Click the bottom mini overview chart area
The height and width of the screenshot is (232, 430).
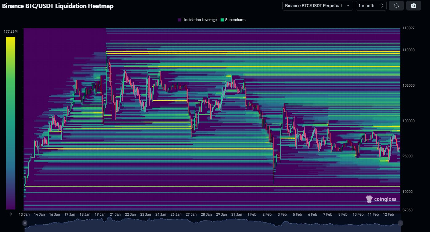213,225
